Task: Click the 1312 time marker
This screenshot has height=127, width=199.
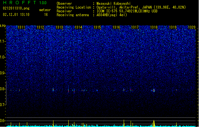Action: coord(40,27)
